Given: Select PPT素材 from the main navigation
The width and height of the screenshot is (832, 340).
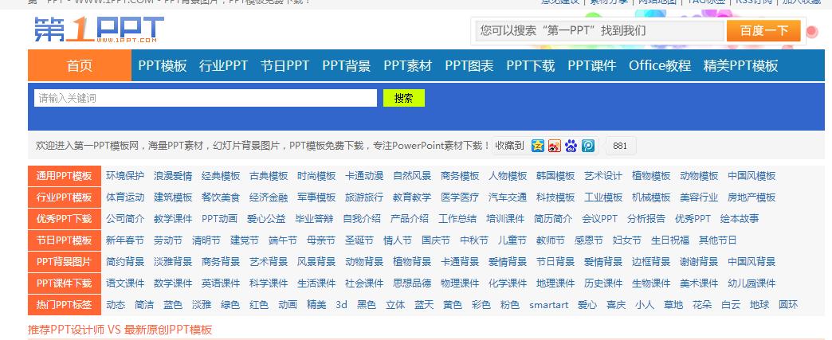Looking at the screenshot, I should 408,66.
